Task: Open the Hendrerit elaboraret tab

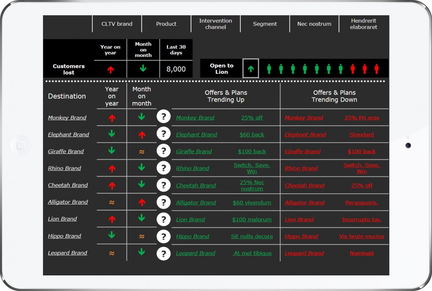Action: pyautogui.click(x=364, y=24)
